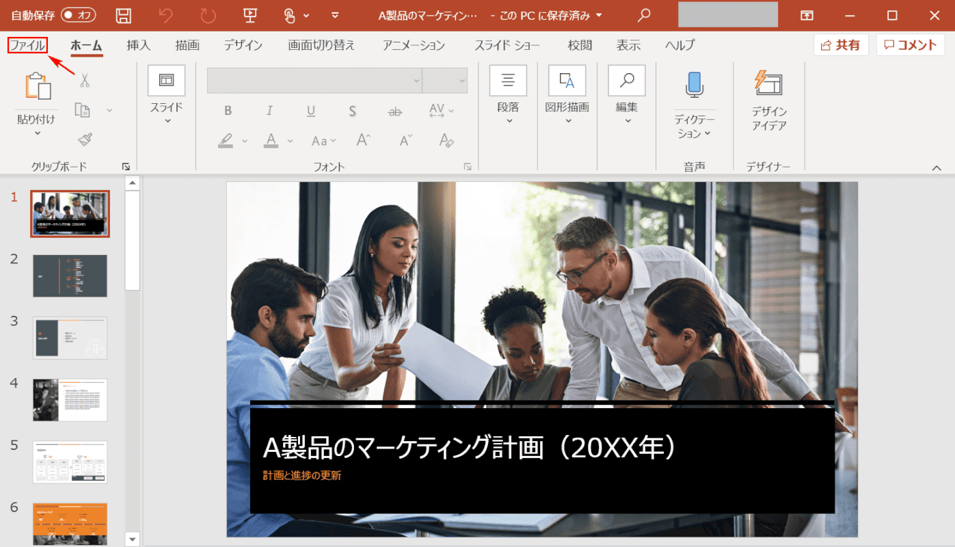Click the Undo arrow icon
The width and height of the screenshot is (955, 547).
165,15
